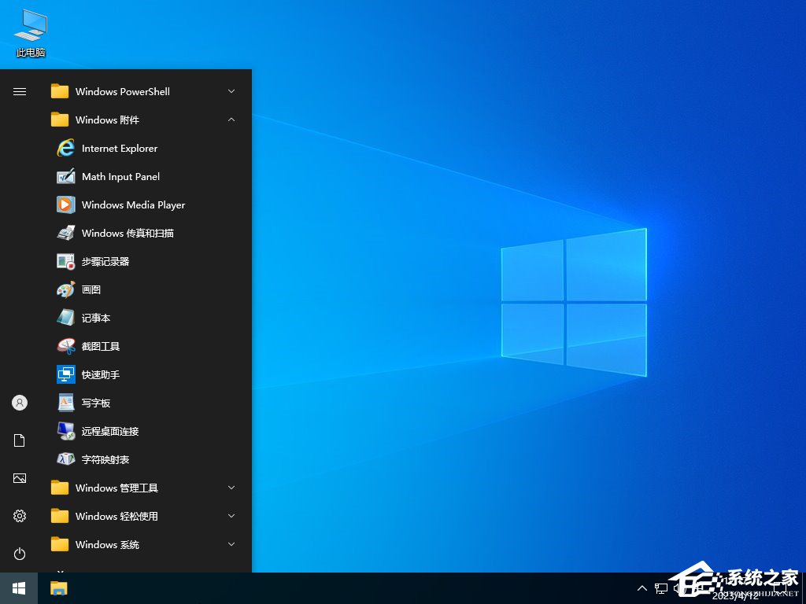Open Documents from Start sidebar
The height and width of the screenshot is (604, 806).
click(x=20, y=440)
